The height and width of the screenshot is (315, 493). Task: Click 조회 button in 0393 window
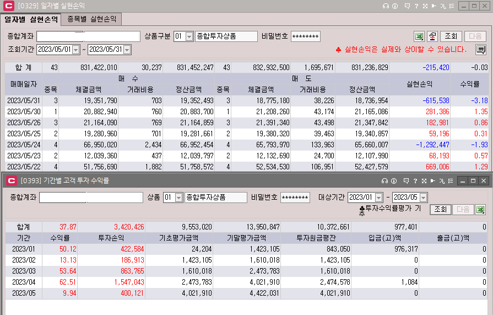(441, 210)
